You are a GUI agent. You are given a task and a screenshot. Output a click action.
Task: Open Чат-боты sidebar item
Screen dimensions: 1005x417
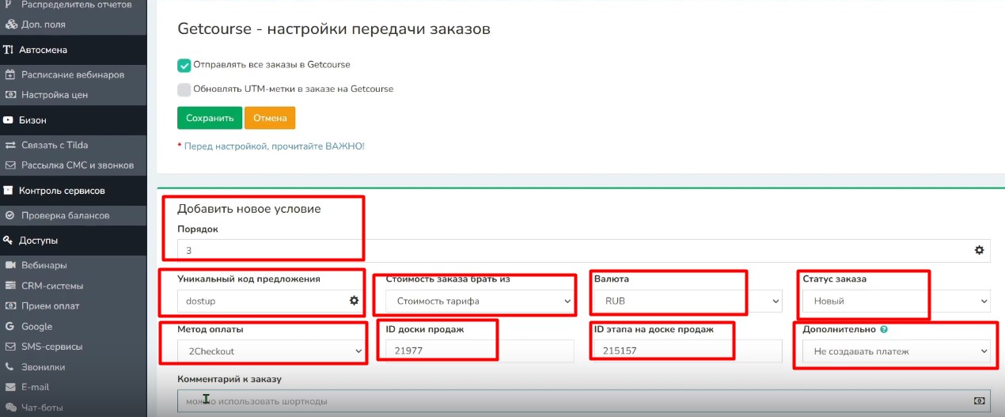[x=43, y=408]
